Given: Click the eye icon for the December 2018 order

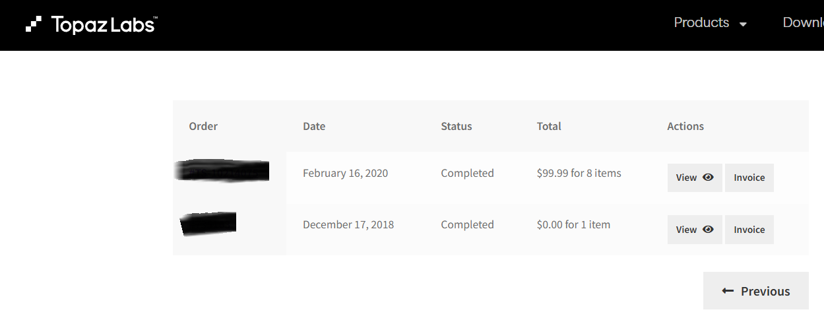Looking at the screenshot, I should point(708,230).
